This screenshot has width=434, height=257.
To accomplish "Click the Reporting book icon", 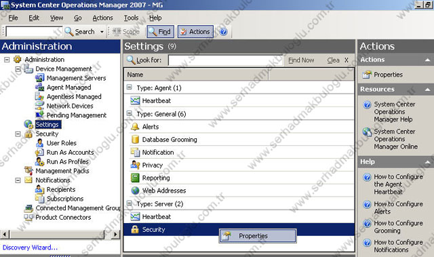I will [x=135, y=178].
